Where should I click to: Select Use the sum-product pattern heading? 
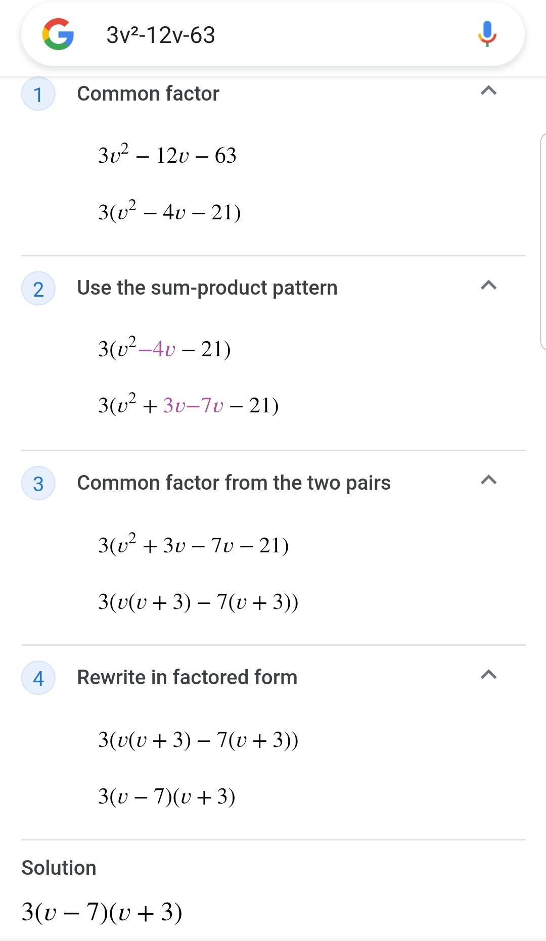(207, 288)
